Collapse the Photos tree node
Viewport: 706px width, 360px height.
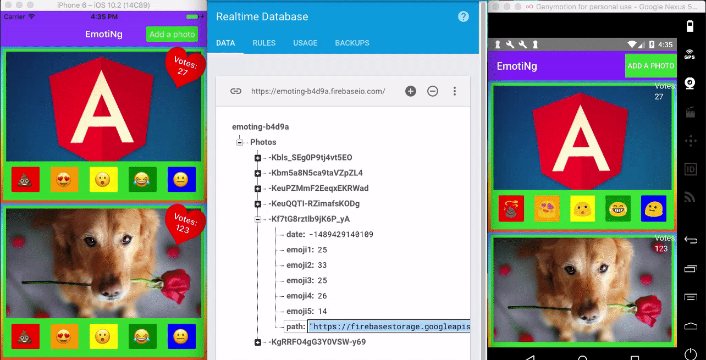[x=240, y=142]
